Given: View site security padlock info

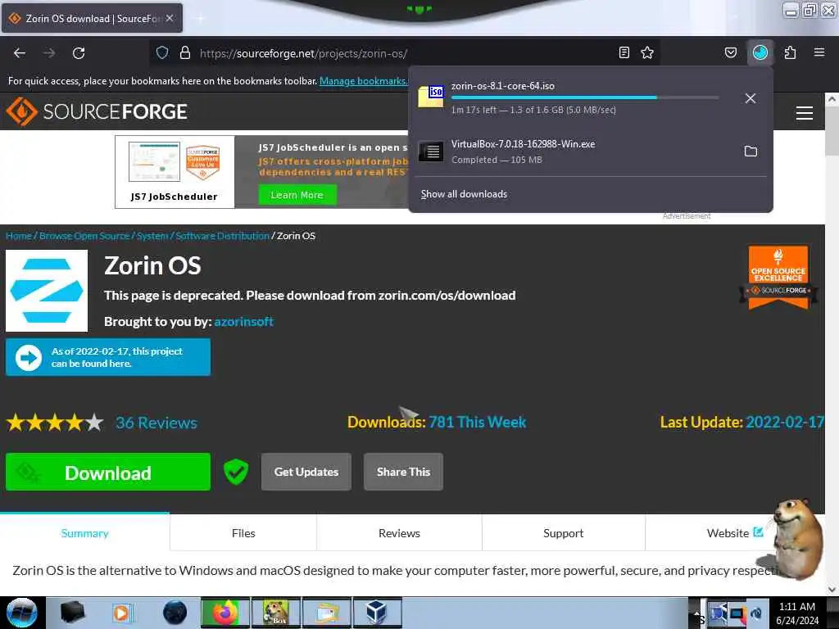Looking at the screenshot, I should [185, 53].
